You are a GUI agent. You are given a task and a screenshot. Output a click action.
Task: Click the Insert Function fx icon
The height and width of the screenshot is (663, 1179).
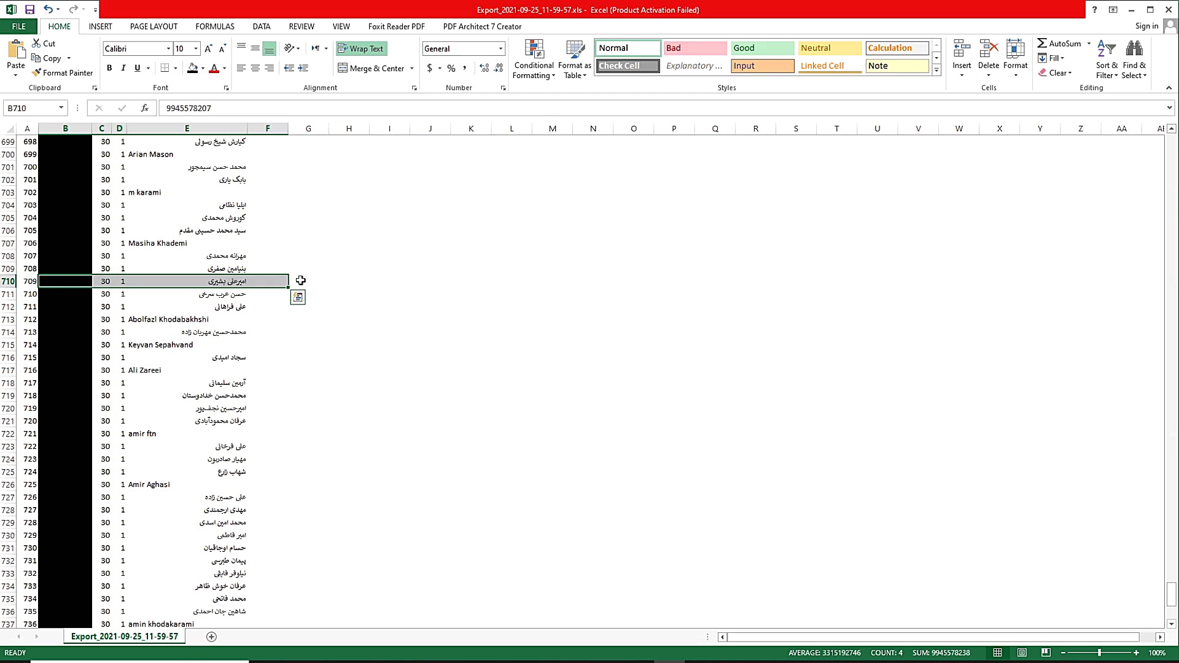[144, 108]
